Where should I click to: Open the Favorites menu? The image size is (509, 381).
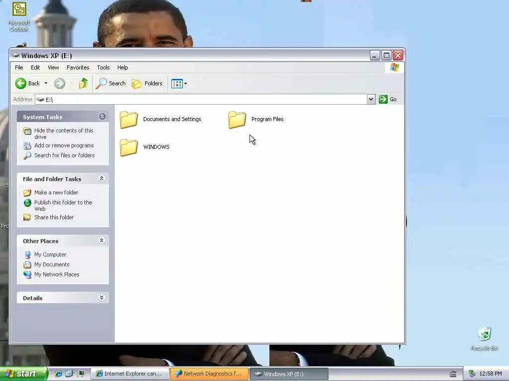tap(78, 67)
